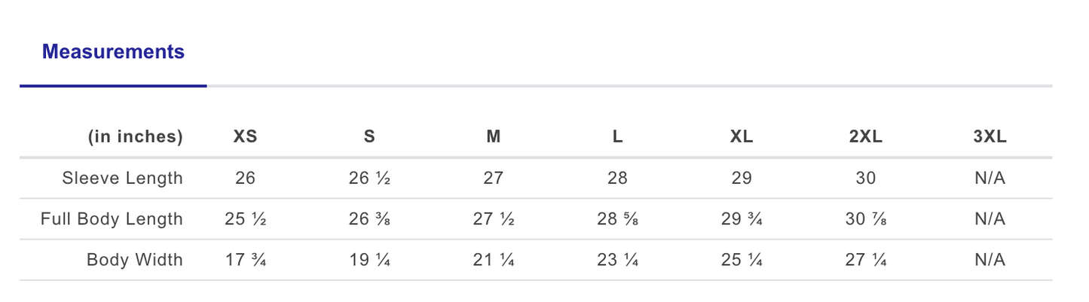Select the 2XL size column header
The height and width of the screenshot is (302, 1089).
pyautogui.click(x=866, y=137)
